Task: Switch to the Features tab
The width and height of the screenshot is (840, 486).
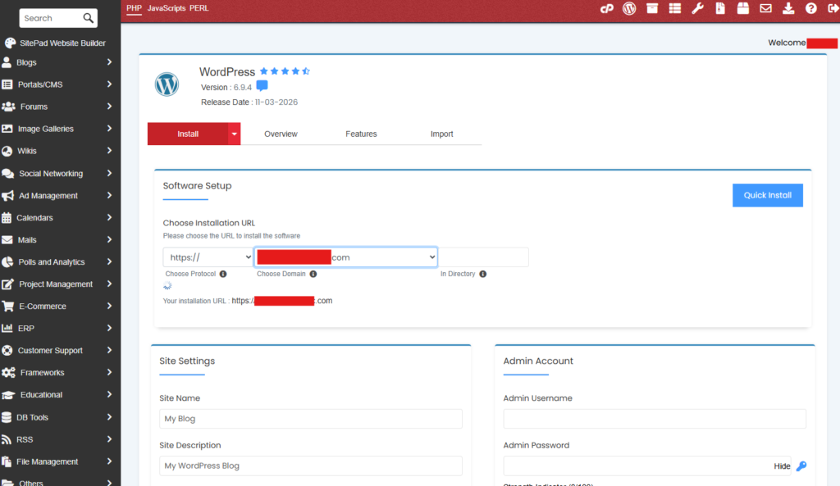Action: click(361, 134)
